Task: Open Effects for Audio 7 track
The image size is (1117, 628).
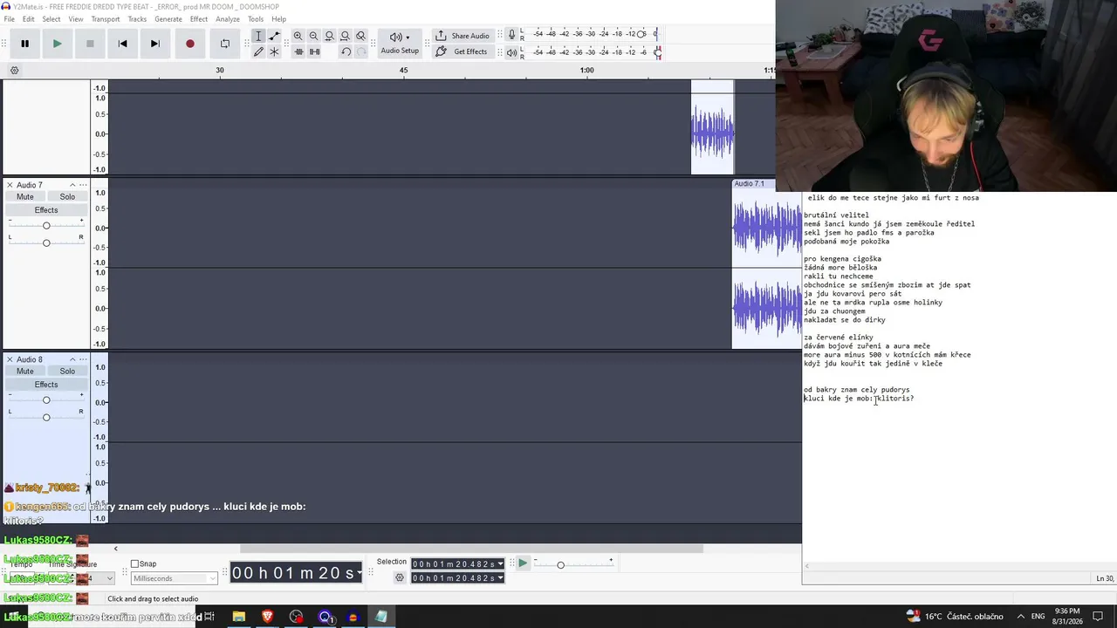Action: point(46,210)
